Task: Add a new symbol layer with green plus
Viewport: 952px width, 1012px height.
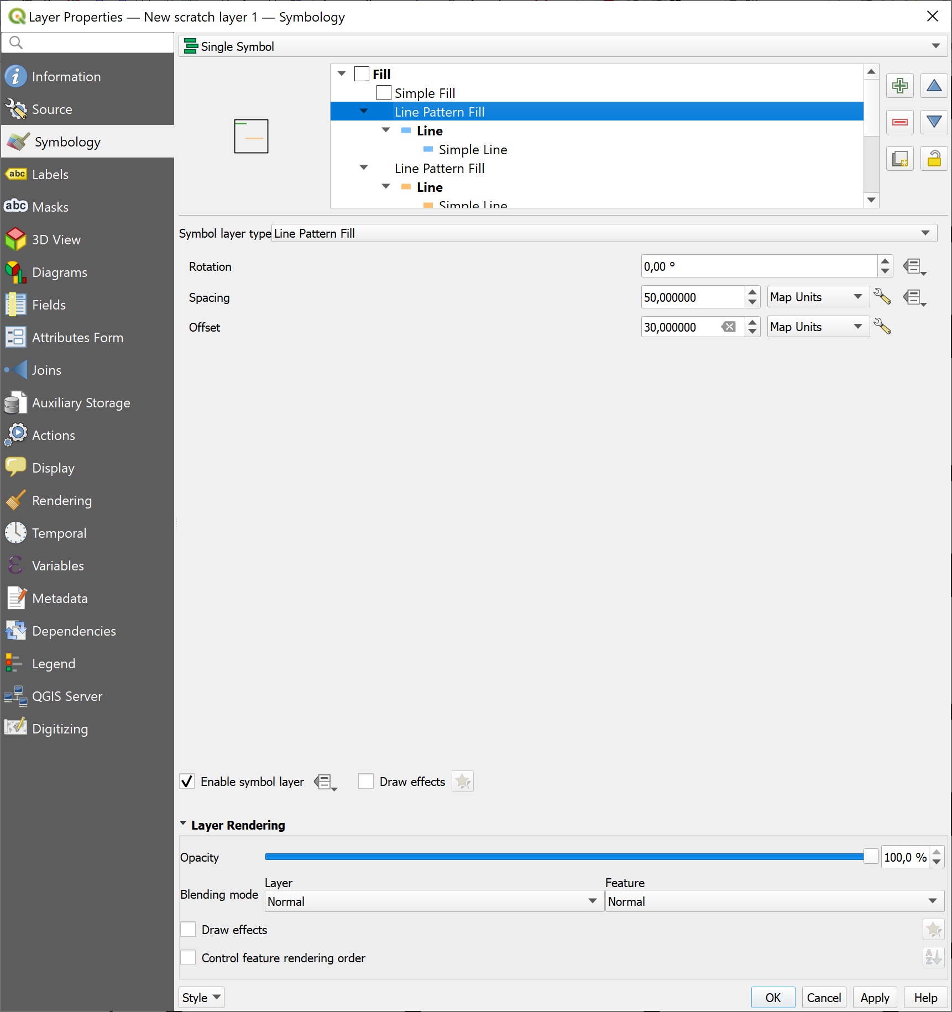Action: tap(899, 86)
